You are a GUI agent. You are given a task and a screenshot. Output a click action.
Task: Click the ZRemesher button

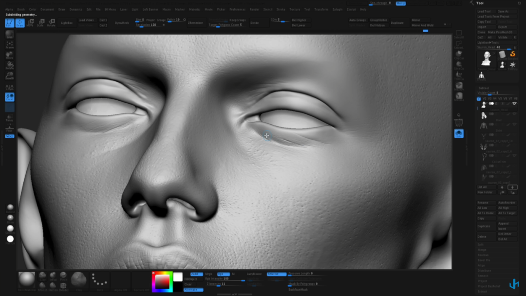pyautogui.click(x=196, y=23)
